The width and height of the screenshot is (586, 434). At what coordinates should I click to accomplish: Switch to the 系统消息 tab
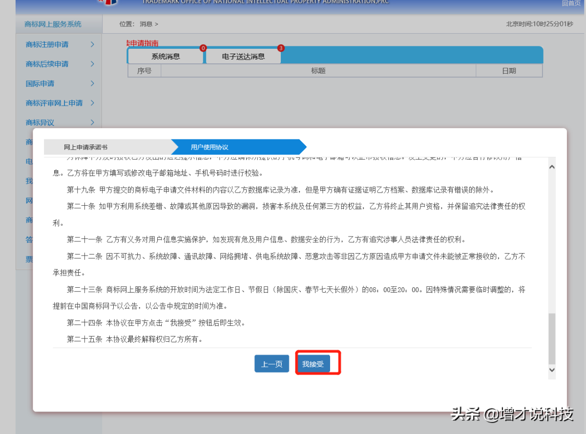(166, 56)
